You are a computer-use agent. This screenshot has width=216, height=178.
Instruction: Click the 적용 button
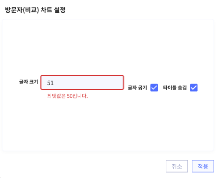[203, 166]
